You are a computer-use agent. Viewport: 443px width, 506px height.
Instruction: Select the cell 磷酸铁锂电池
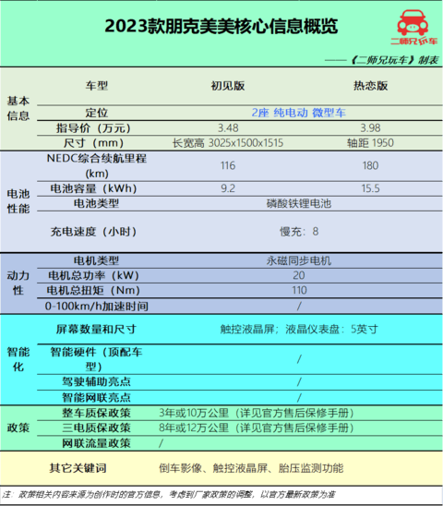[299, 204]
